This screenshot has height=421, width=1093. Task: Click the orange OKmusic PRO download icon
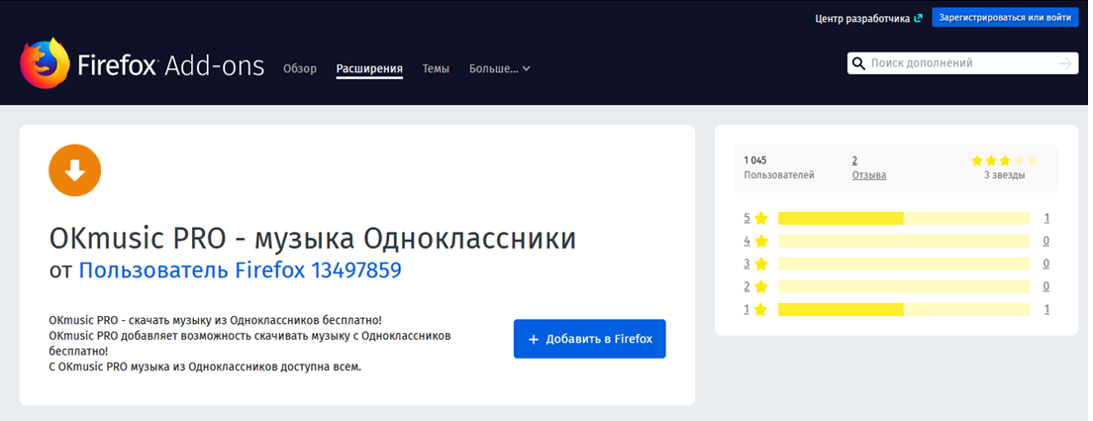[75, 170]
